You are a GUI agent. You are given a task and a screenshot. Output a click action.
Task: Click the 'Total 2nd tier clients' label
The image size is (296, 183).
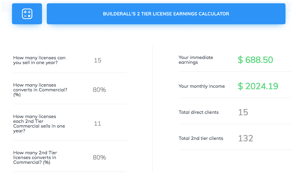(x=201, y=138)
